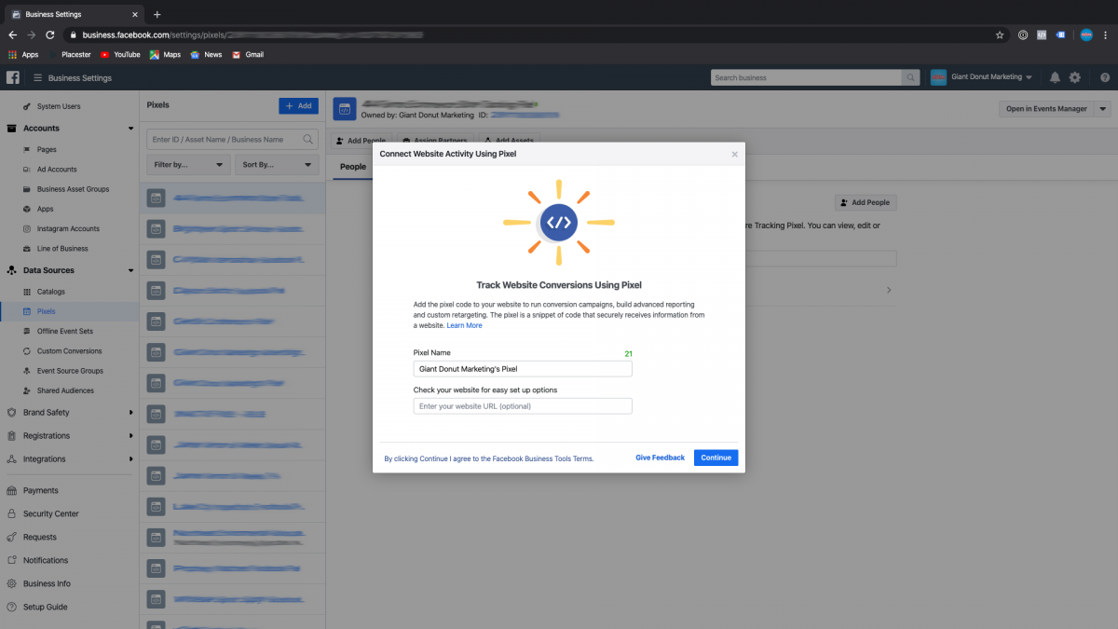Open News bookmark
This screenshot has height=629, width=1118.
click(x=206, y=54)
